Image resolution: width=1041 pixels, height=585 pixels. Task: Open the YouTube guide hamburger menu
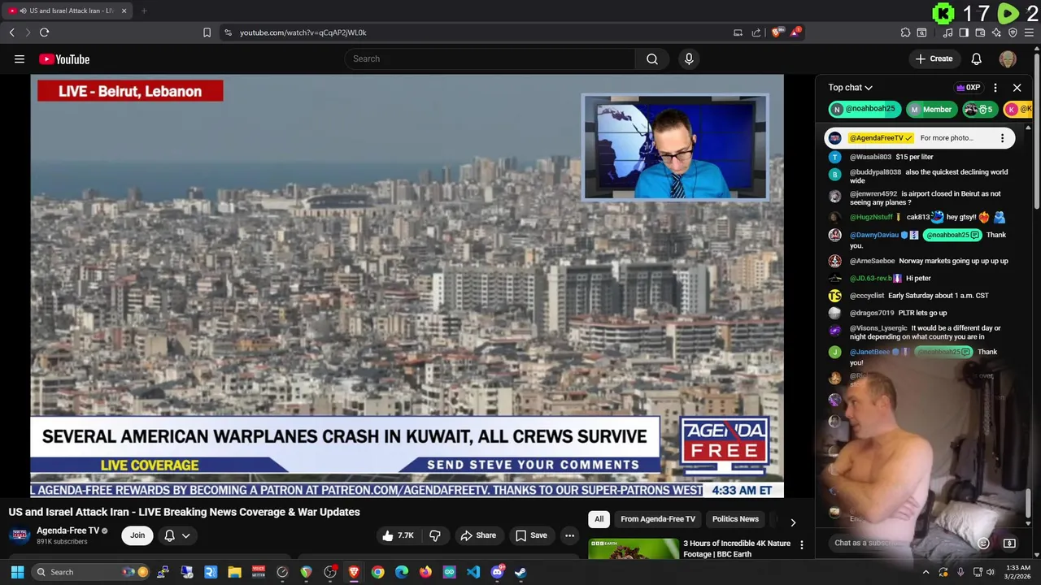coord(20,58)
